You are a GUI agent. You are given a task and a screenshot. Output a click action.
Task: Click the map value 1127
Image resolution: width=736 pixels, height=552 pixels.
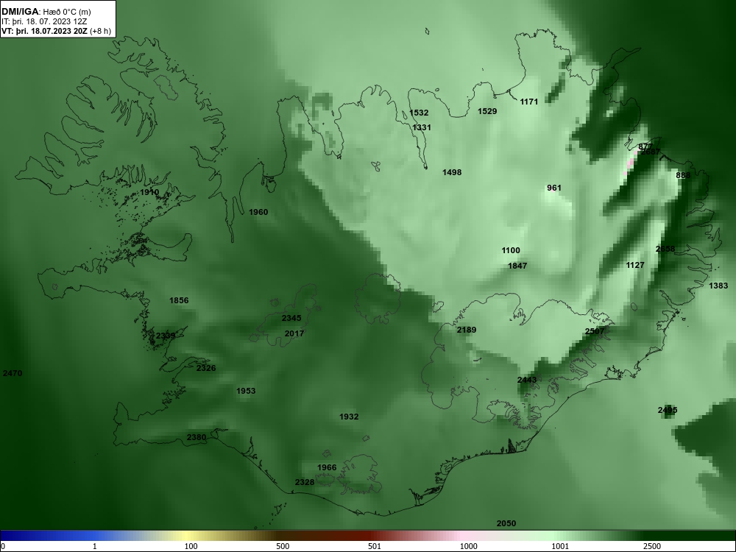coord(635,265)
